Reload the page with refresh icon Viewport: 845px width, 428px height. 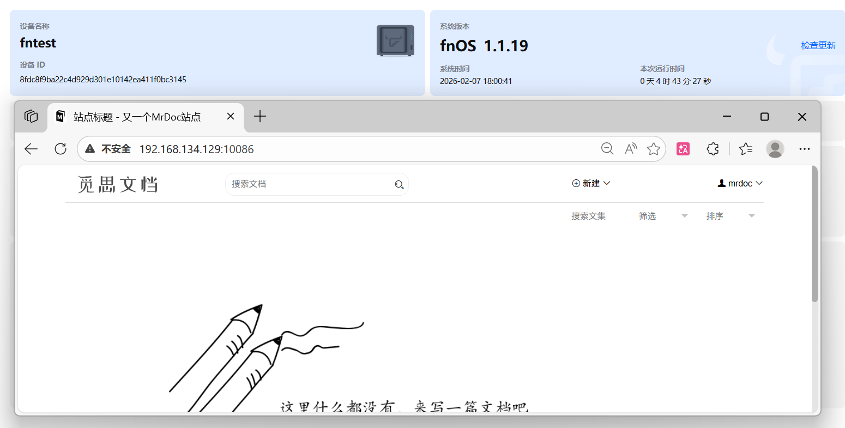click(61, 149)
